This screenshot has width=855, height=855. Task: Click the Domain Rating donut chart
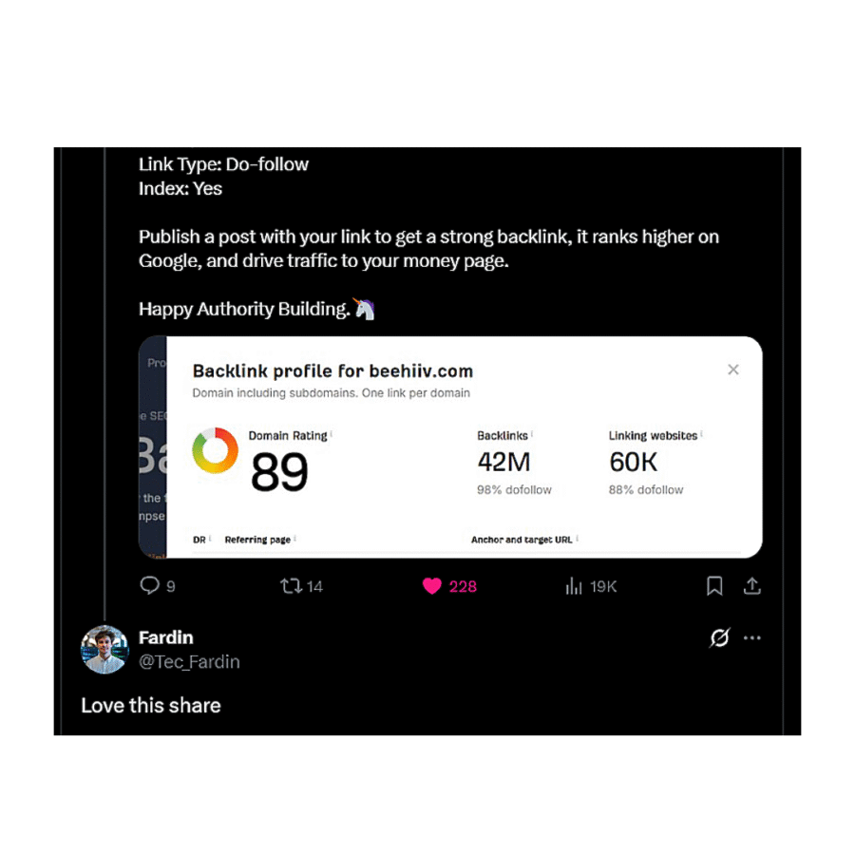pyautogui.click(x=216, y=450)
